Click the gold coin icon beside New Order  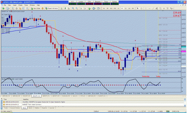[42, 8]
